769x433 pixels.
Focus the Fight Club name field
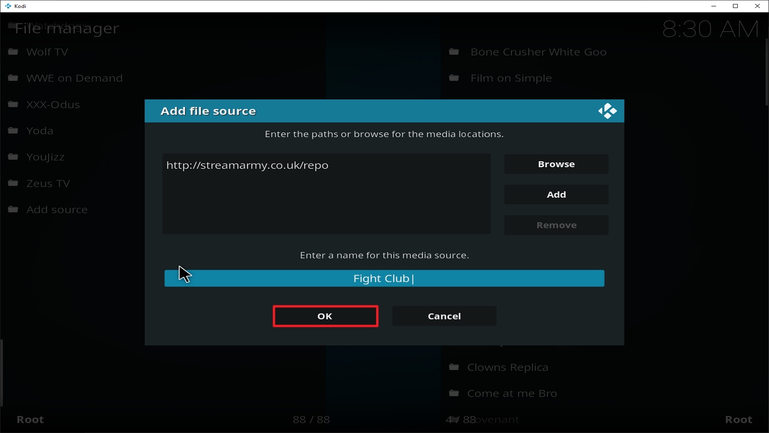click(384, 278)
